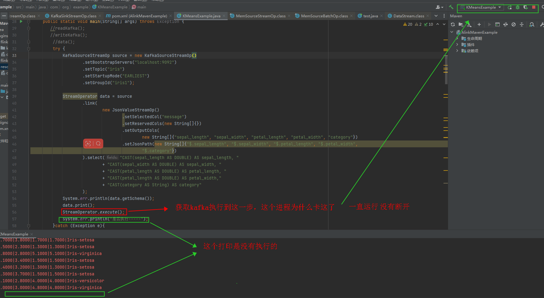Click the 'fields:' parameter hint in select call

tap(112, 158)
